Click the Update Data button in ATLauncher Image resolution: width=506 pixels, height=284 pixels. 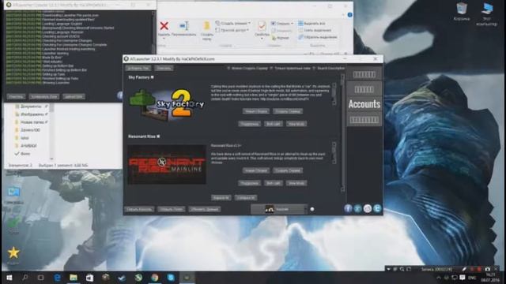(x=205, y=209)
